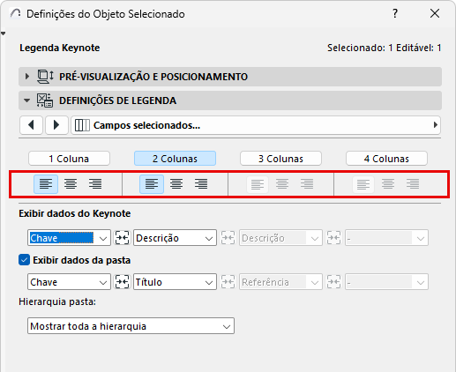Viewport: 456px width, 372px height.
Task: Open Keynote Descrição field dropdown
Action: pyautogui.click(x=175, y=238)
